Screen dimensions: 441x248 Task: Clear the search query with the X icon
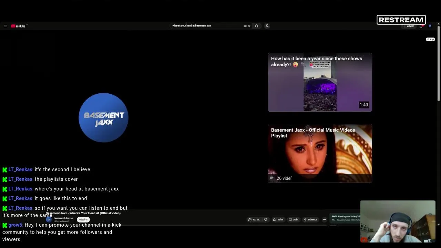coord(249,26)
